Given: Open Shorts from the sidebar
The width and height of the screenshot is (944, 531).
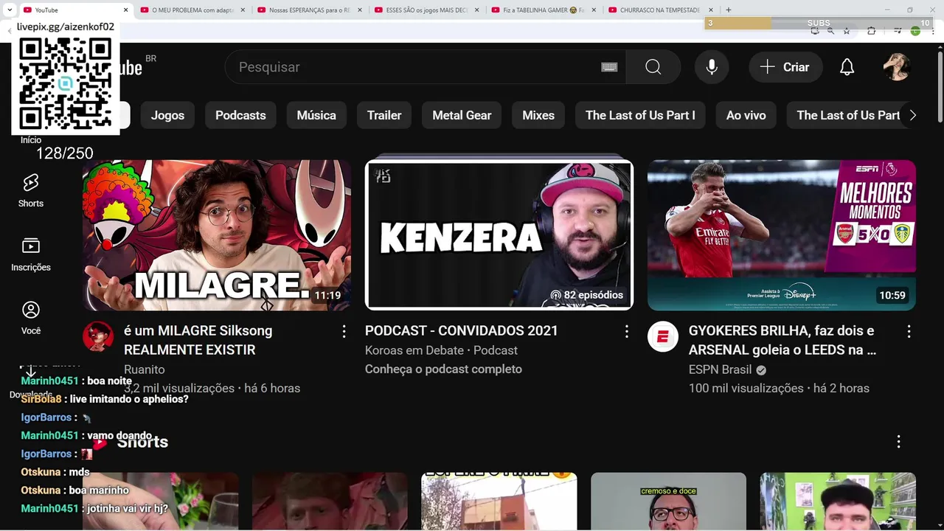Looking at the screenshot, I should coord(31,190).
